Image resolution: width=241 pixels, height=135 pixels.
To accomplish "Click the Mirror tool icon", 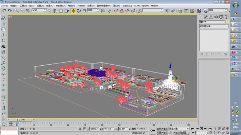I will click(x=167, y=11).
